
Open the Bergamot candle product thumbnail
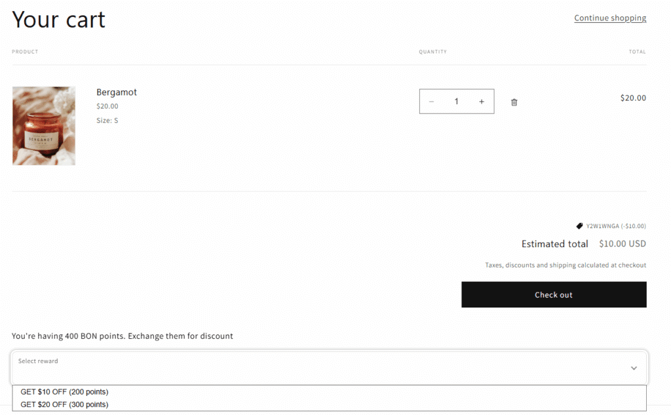(x=44, y=126)
